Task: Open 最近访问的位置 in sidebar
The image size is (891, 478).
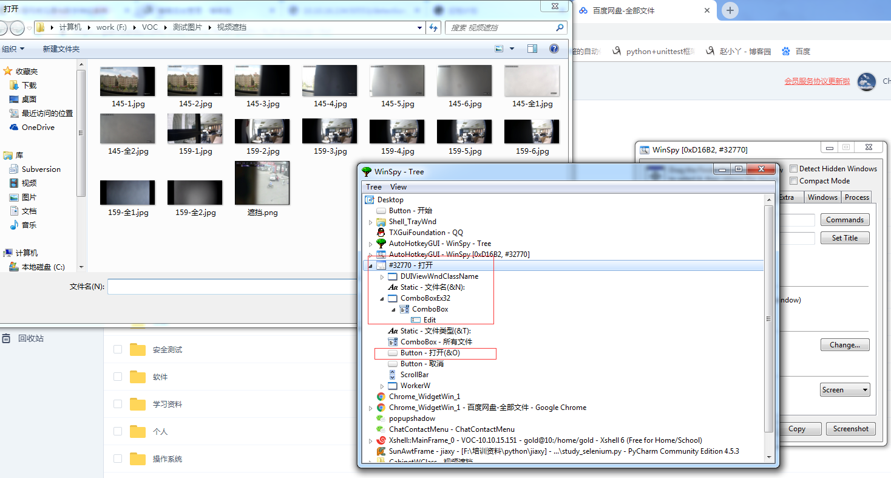Action: (x=47, y=114)
